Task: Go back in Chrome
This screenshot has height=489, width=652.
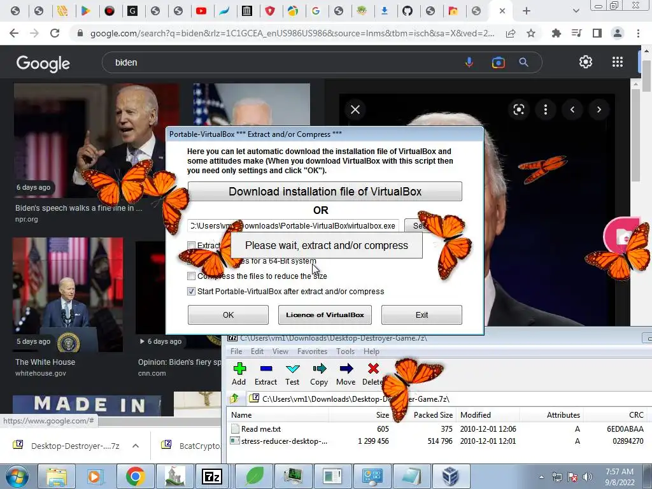Action: [14, 33]
